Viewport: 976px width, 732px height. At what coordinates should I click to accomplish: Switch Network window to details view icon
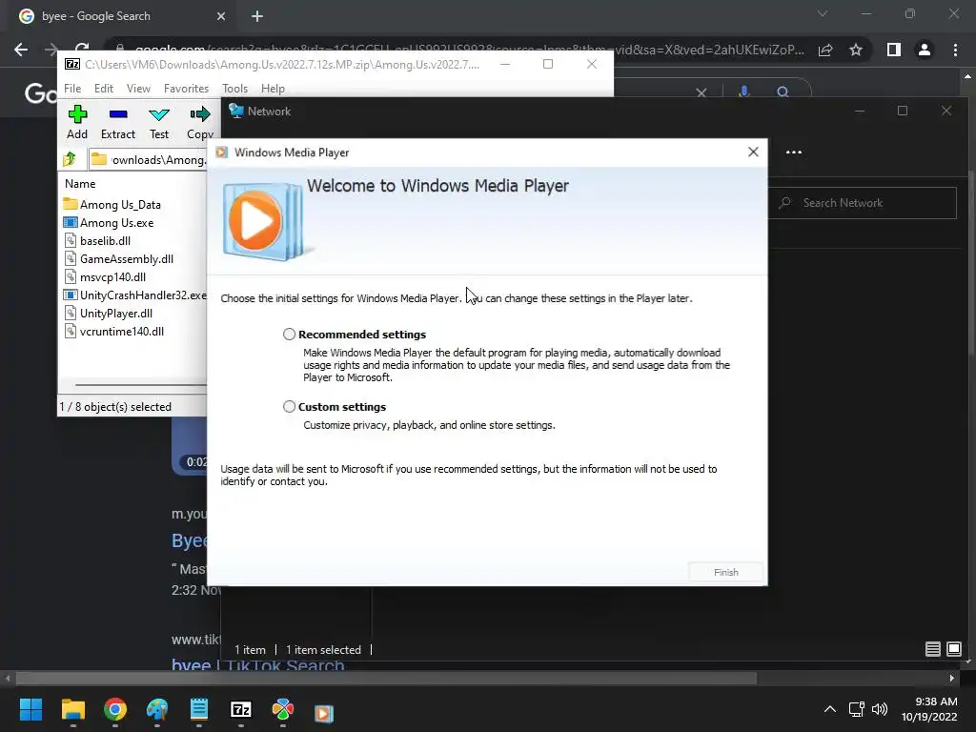(x=932, y=649)
